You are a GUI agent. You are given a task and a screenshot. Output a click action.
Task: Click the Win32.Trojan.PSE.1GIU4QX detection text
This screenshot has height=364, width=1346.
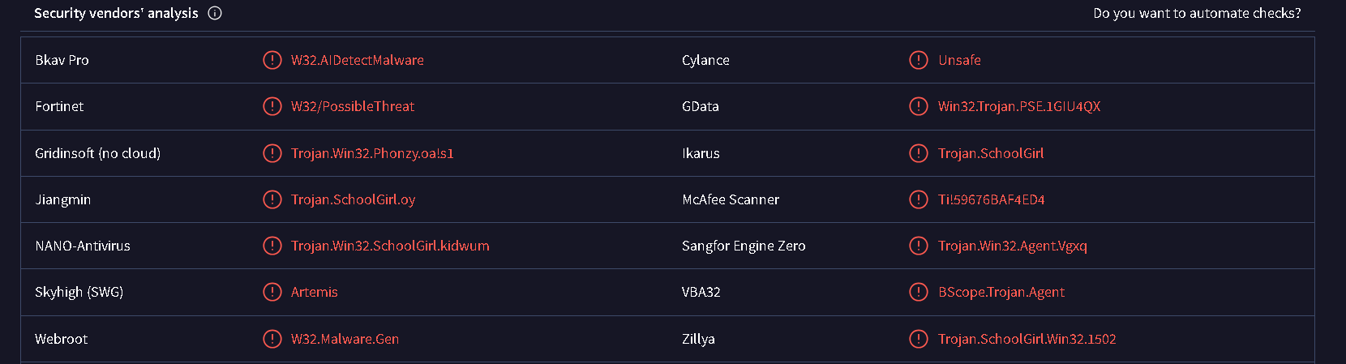point(1019,106)
